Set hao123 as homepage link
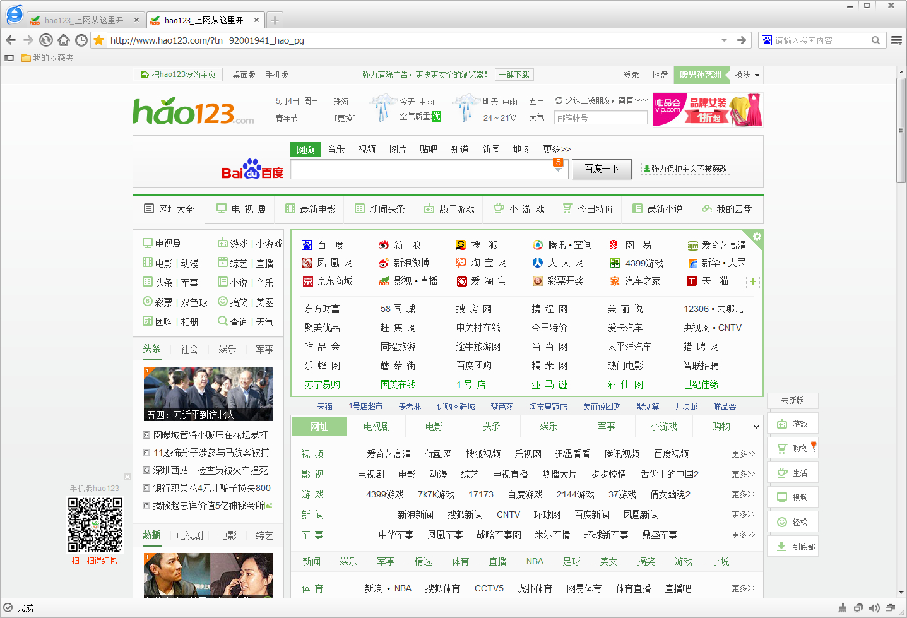The width and height of the screenshot is (907, 618). [x=177, y=74]
